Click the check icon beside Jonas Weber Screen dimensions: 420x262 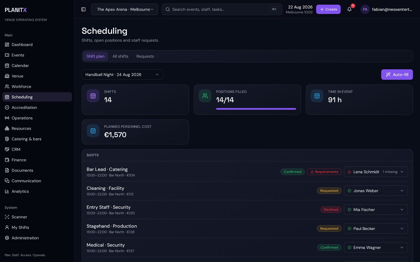pos(349,191)
